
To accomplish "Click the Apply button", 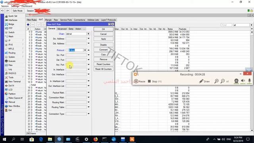I will 103,39.
